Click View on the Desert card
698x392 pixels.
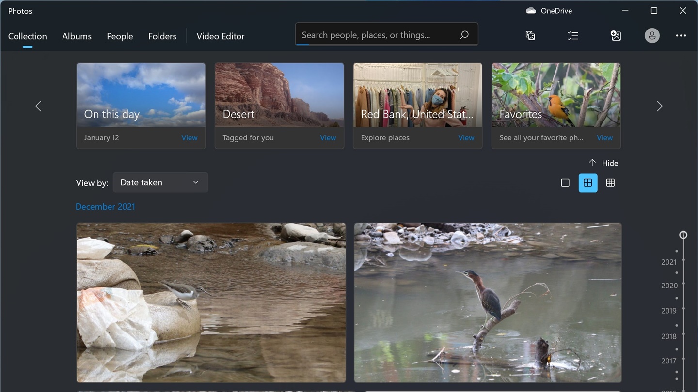click(328, 138)
